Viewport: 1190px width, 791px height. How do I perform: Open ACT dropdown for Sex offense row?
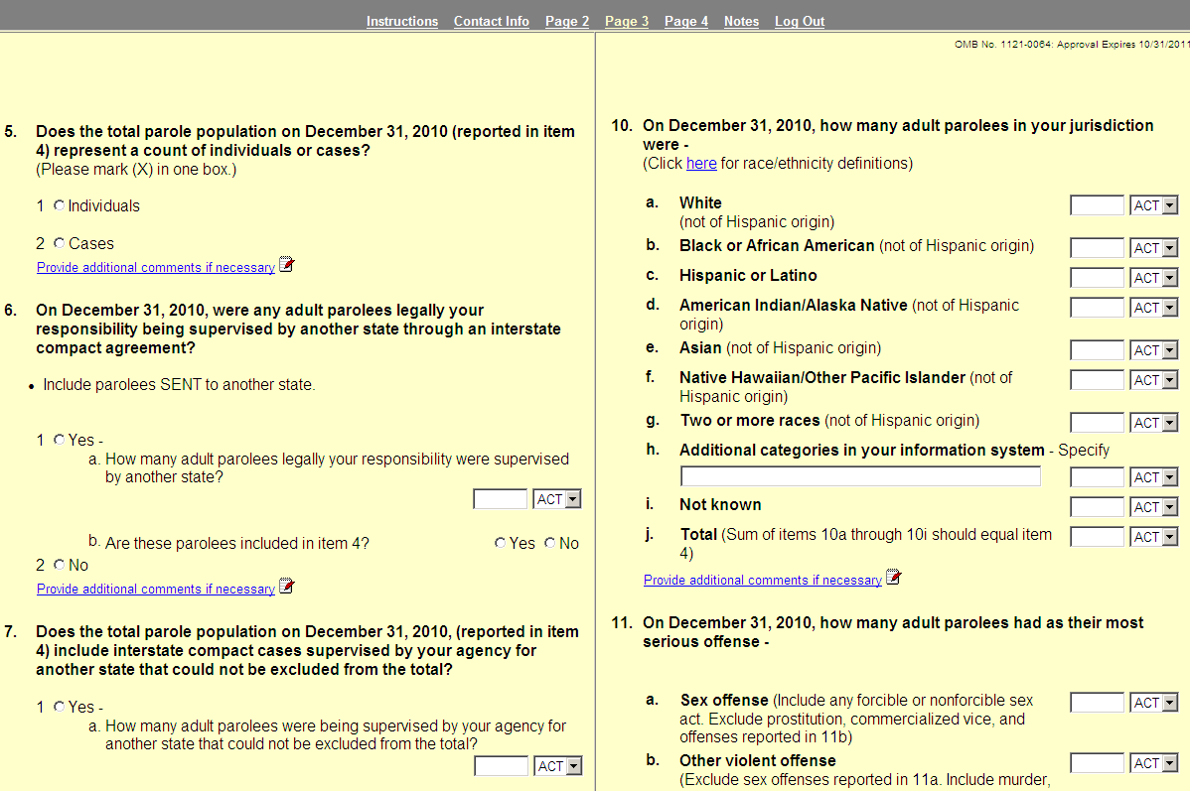(1154, 704)
